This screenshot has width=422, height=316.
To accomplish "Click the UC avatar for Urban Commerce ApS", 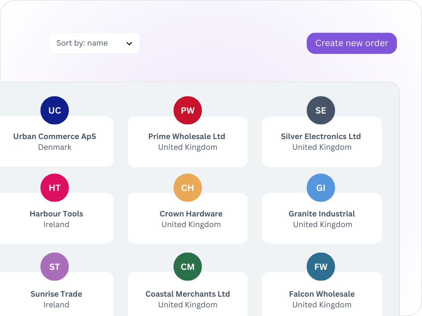I will coord(54,110).
